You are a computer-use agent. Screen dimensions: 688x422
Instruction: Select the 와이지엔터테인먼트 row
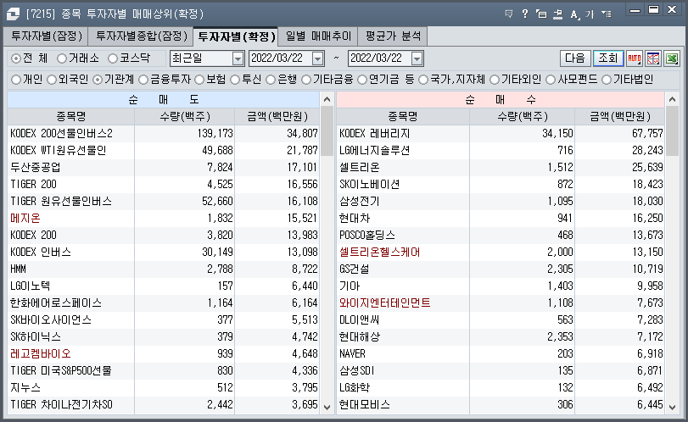point(501,303)
